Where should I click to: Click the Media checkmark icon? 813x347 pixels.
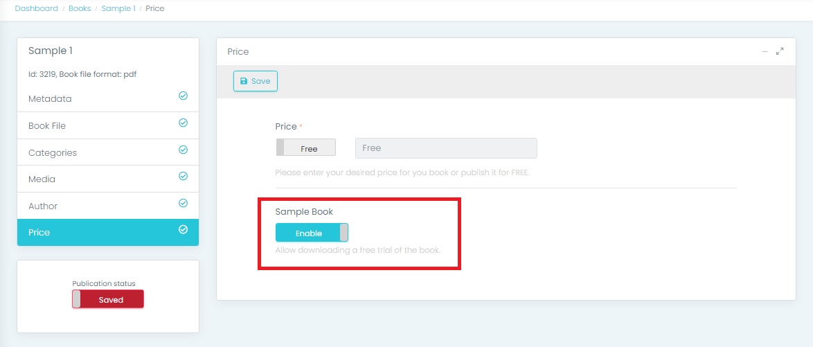click(x=183, y=176)
